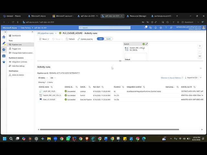
Task: Collapse the Monitor side panel
Action: pos(32,32)
